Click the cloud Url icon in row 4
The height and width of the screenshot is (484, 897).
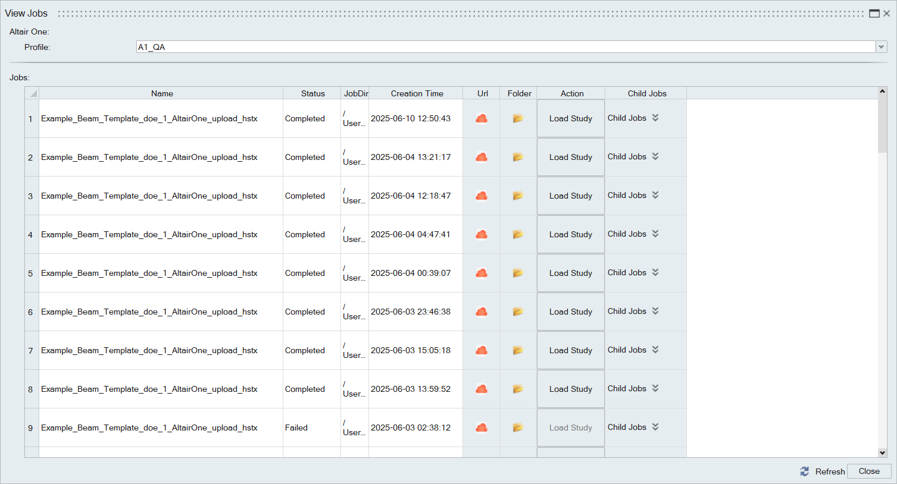click(x=482, y=234)
